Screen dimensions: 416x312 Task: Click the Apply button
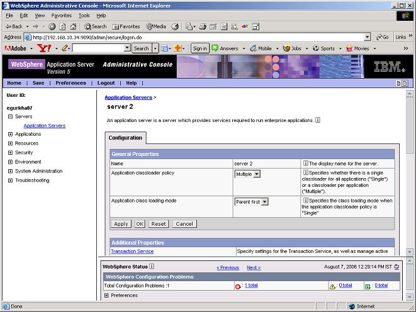pos(121,224)
